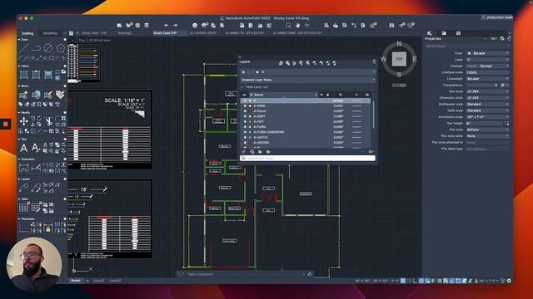Select the Multileader tool

coord(24,188)
